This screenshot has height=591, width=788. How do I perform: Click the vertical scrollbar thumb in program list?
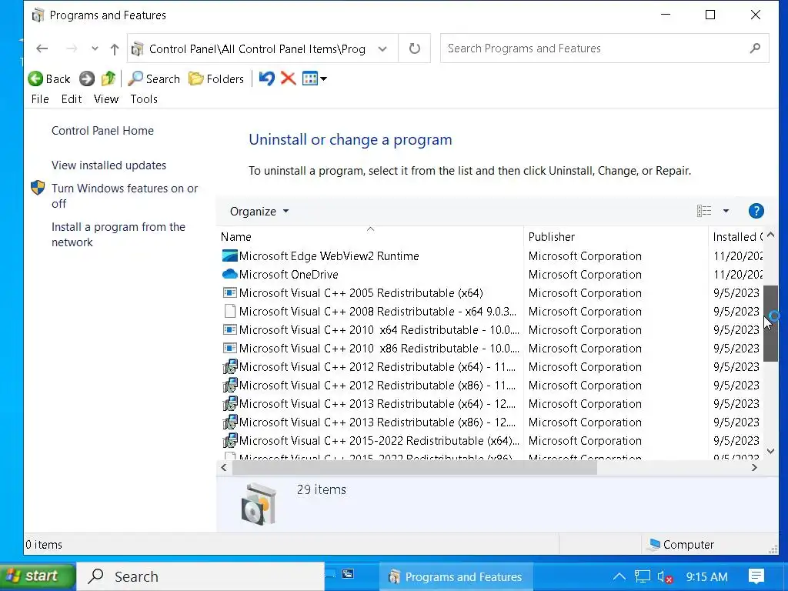point(770,323)
